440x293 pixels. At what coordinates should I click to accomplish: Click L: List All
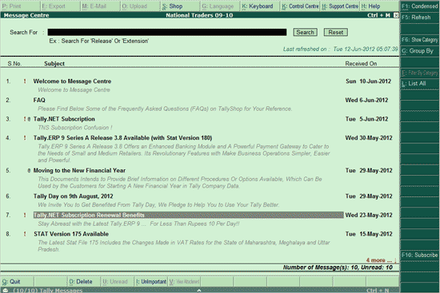[x=419, y=84]
